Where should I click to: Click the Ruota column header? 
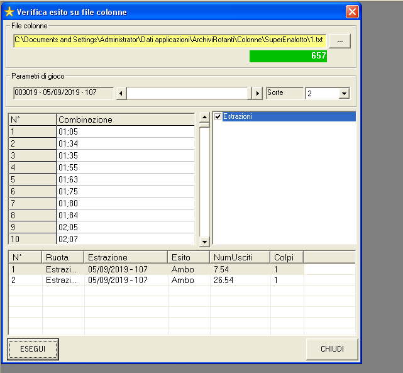tap(63, 257)
